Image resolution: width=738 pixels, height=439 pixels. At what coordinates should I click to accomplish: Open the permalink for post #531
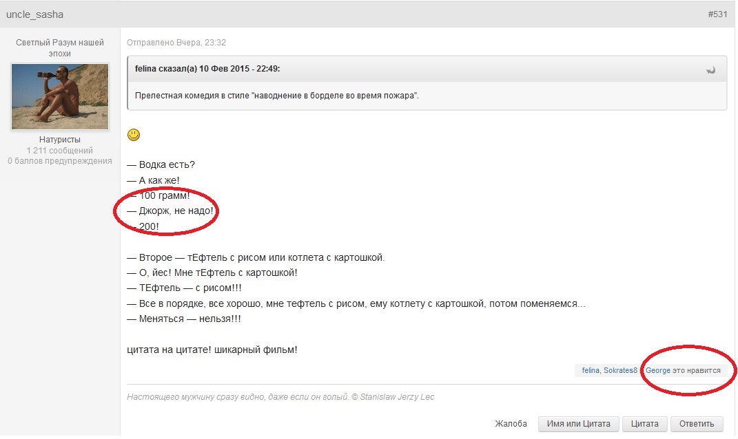click(x=717, y=14)
